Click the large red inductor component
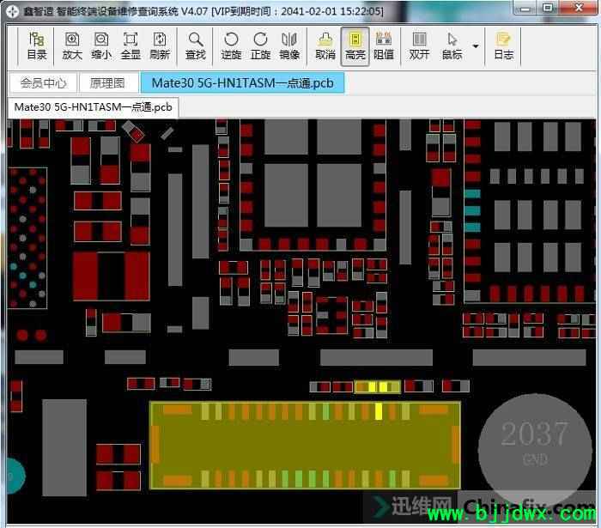This screenshot has height=528, width=601. (x=111, y=276)
